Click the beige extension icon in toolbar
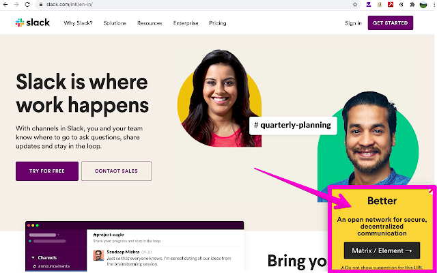 click(x=380, y=4)
